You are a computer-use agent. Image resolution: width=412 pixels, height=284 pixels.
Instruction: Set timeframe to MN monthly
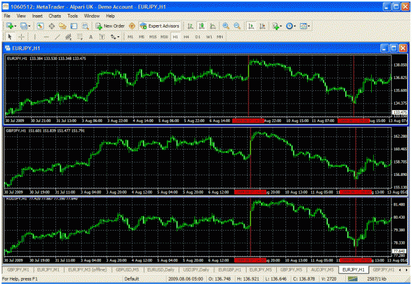tap(220, 37)
